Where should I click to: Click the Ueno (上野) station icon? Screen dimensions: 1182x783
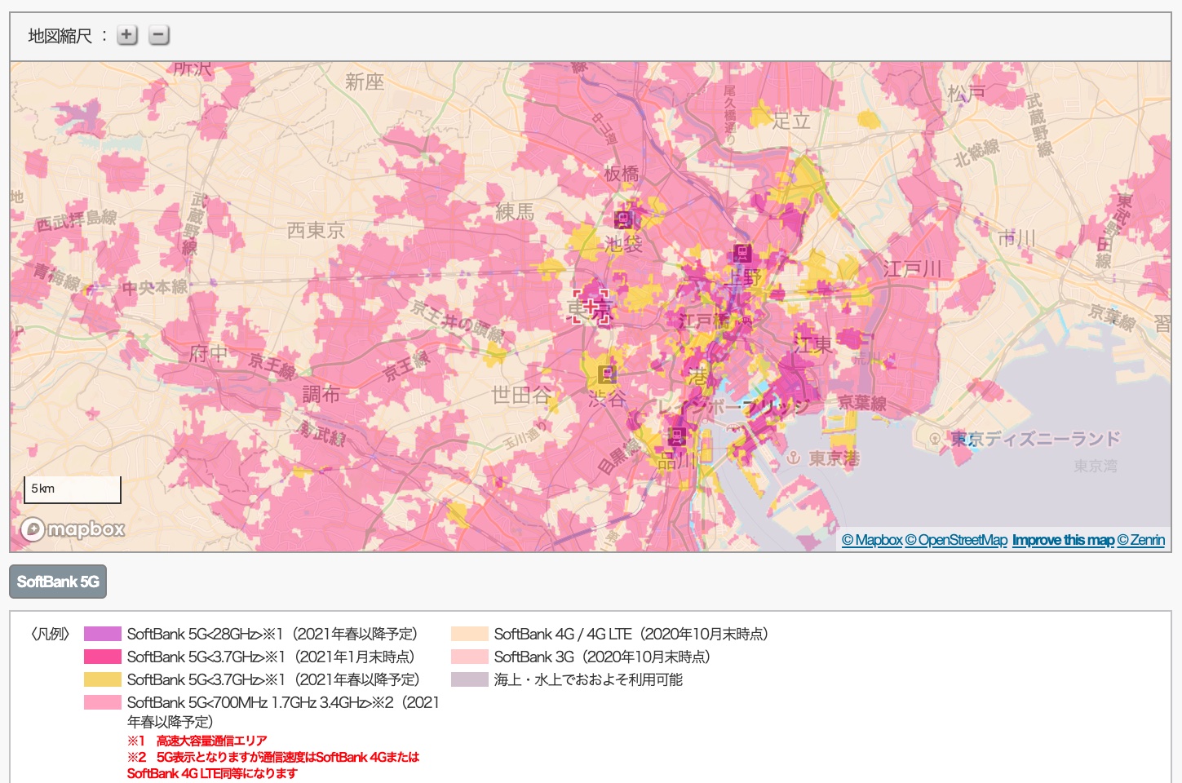pyautogui.click(x=742, y=253)
